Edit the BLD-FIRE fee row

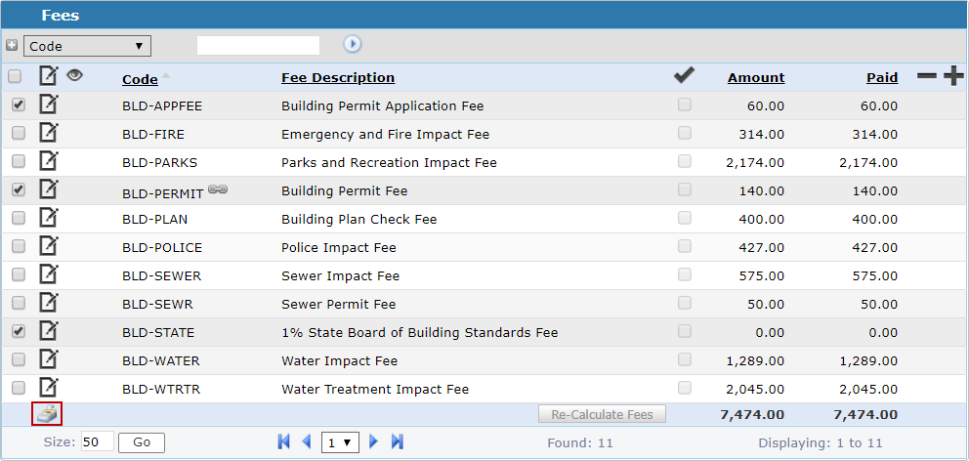point(48,134)
